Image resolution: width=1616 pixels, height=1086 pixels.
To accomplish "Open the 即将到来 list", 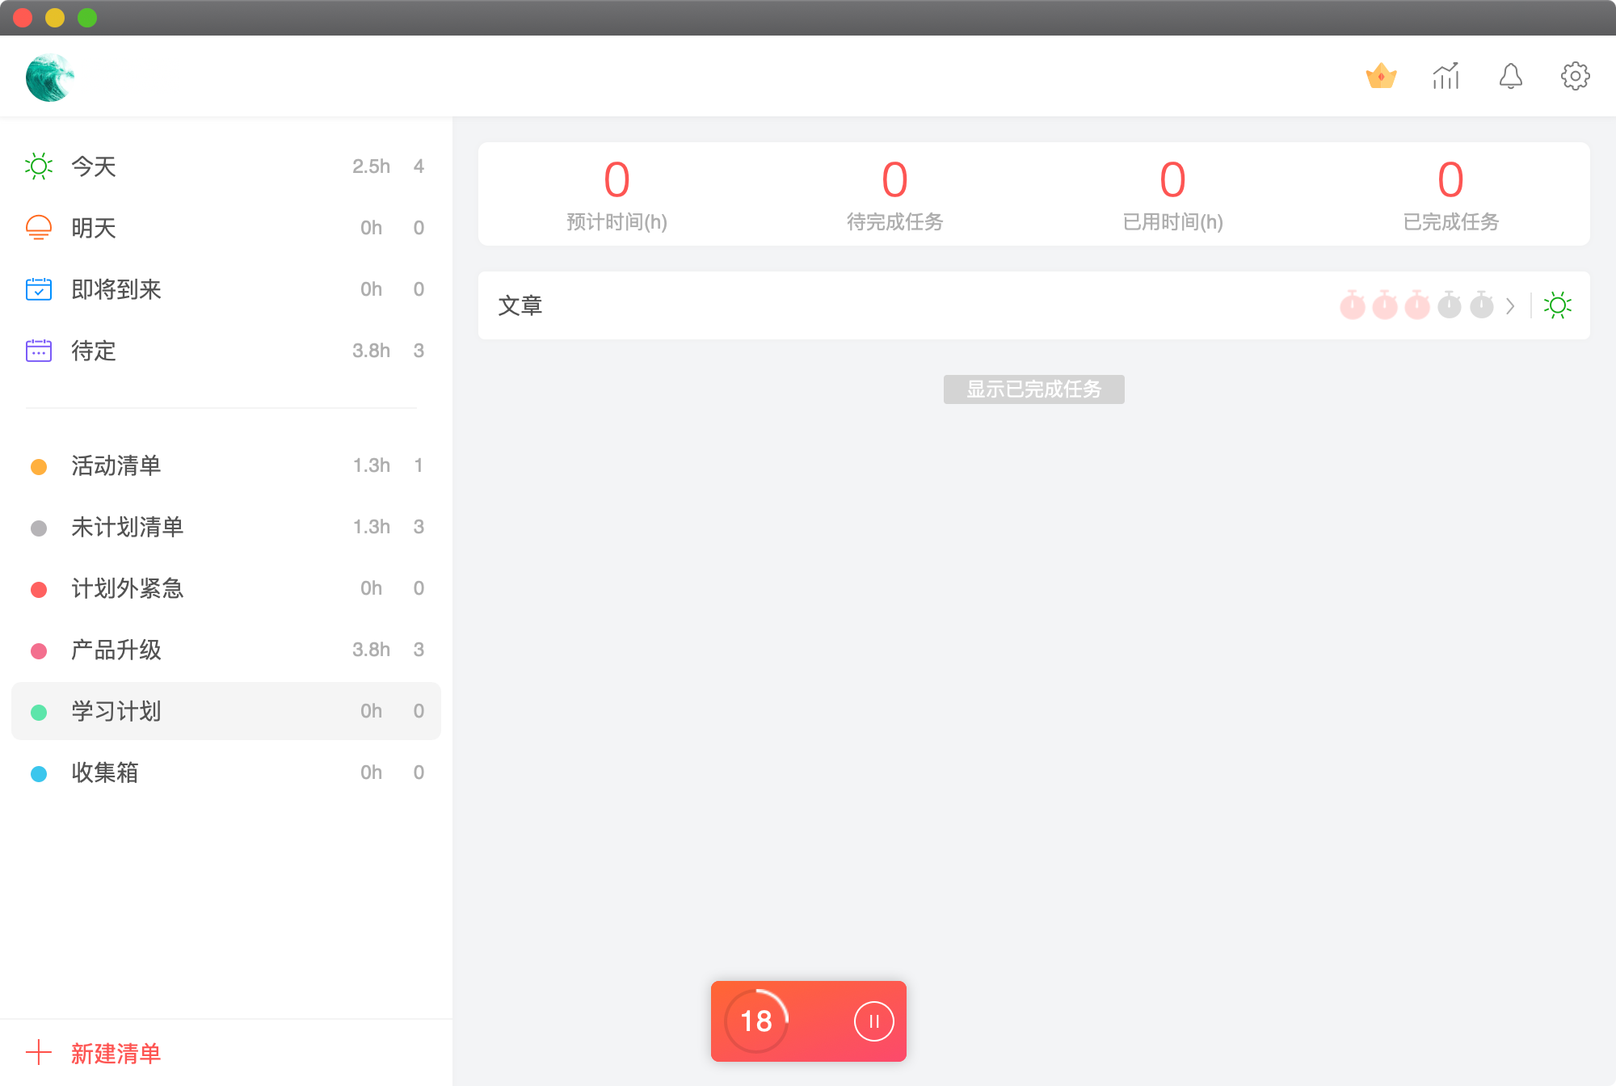I will pos(116,289).
